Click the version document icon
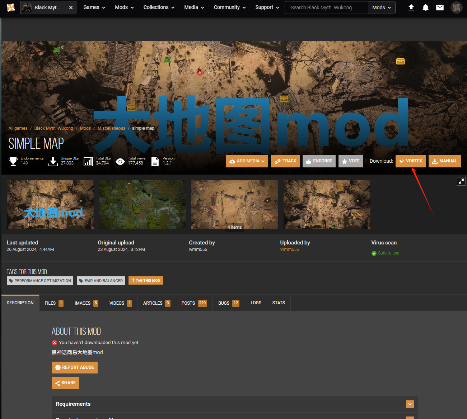This screenshot has height=419, width=467. tap(155, 162)
